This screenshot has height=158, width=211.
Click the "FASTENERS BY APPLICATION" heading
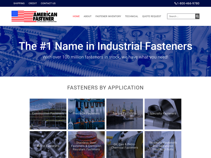[x=105, y=88]
